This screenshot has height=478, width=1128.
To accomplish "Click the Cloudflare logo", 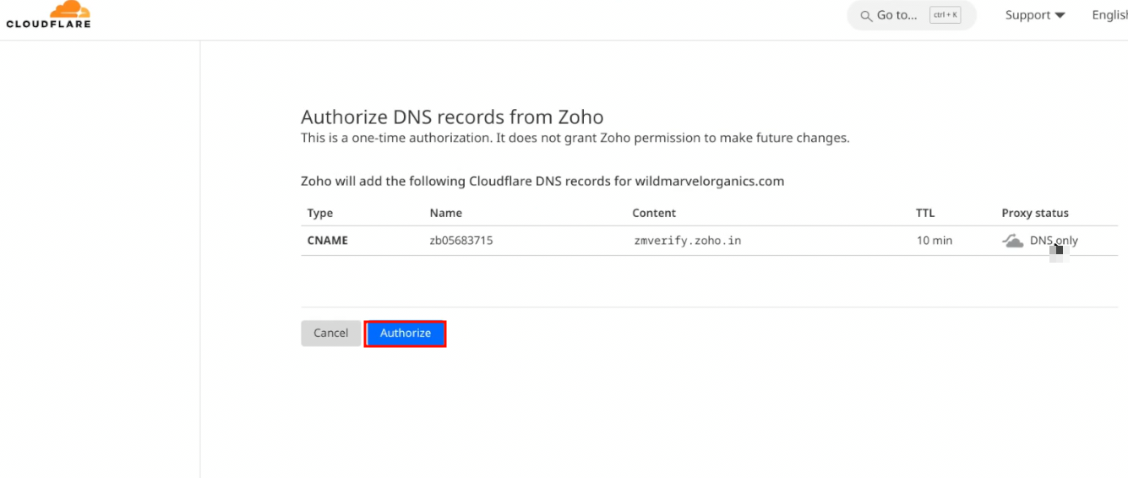I will [48, 15].
